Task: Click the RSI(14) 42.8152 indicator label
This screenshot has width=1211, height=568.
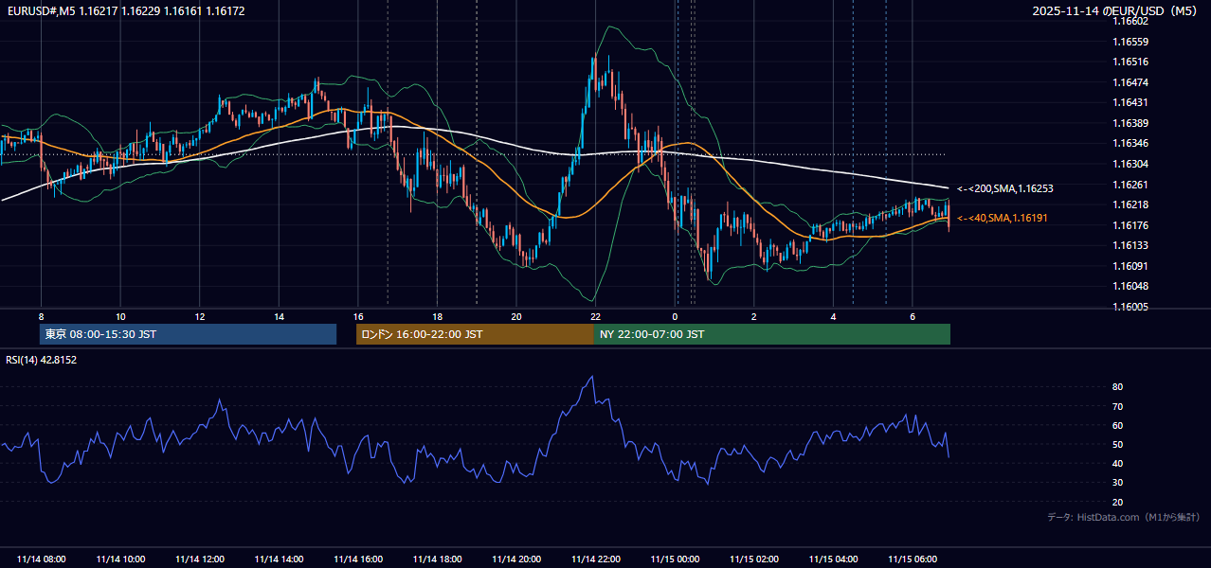Action: point(42,360)
